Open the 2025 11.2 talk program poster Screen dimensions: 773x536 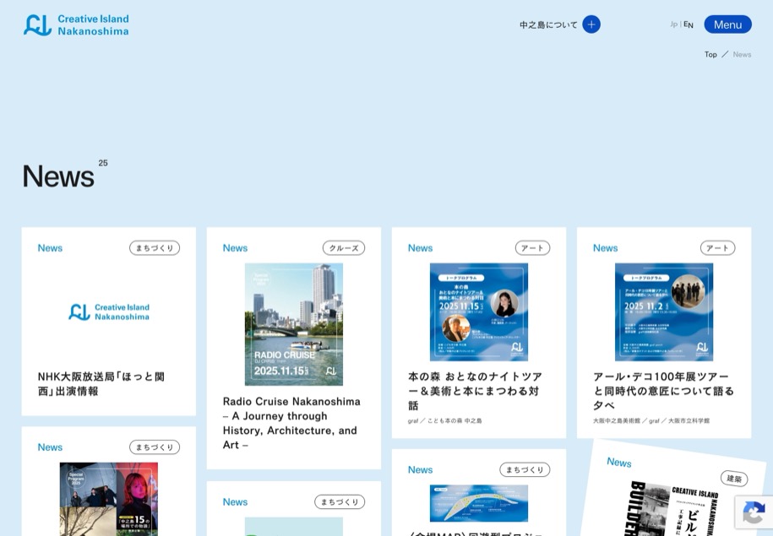[x=664, y=311]
